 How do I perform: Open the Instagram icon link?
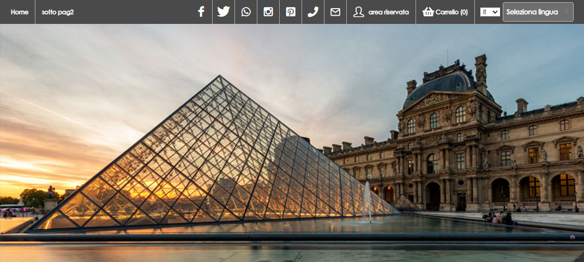click(x=268, y=12)
